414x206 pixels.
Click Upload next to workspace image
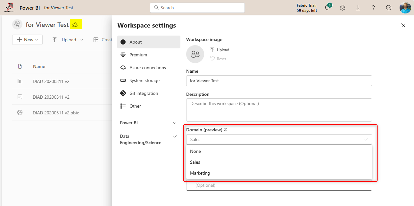tap(220, 50)
